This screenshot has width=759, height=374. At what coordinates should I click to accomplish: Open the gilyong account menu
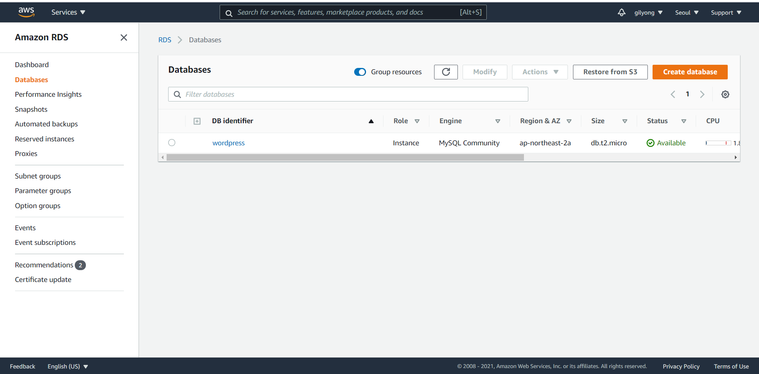(649, 13)
